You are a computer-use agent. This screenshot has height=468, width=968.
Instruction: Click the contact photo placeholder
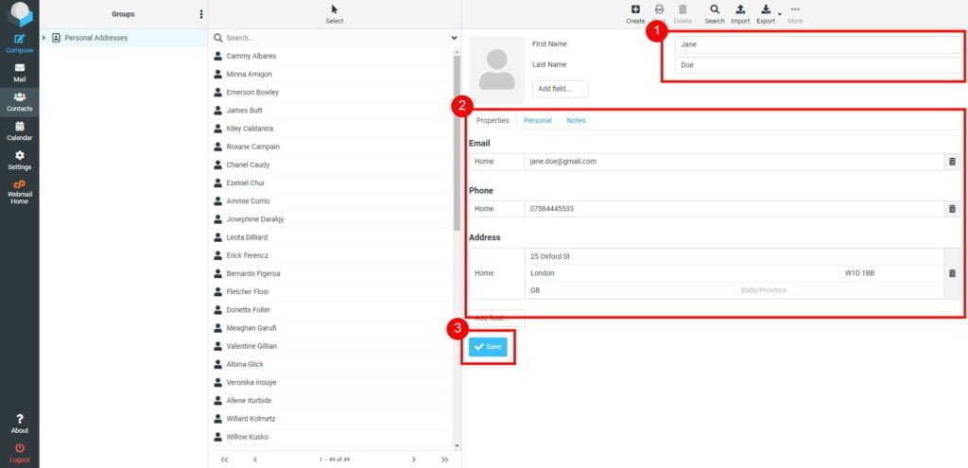[497, 70]
